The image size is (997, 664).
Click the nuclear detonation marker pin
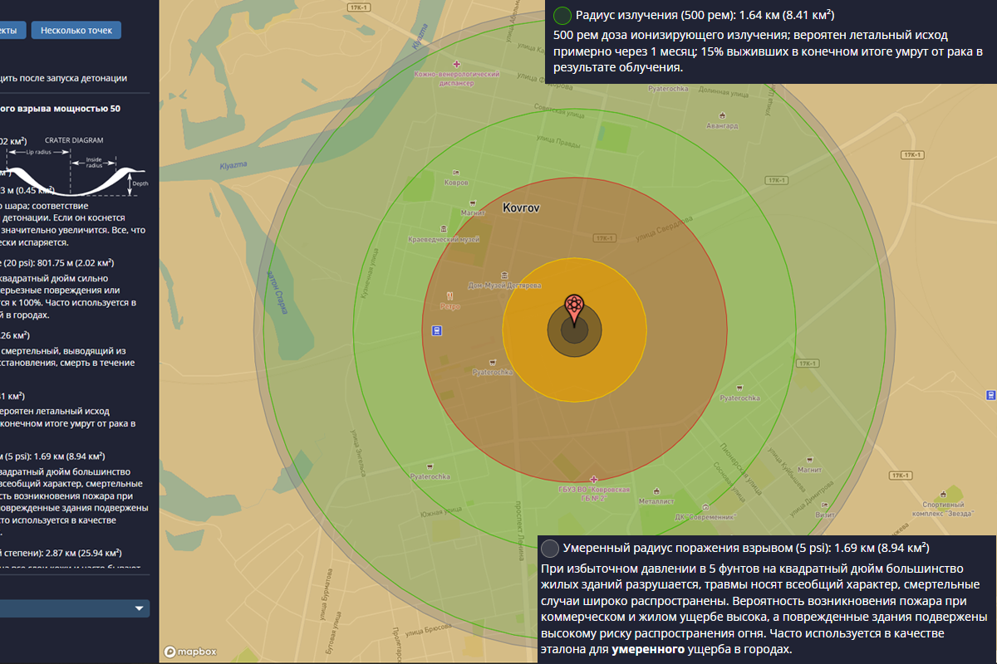[x=574, y=305]
